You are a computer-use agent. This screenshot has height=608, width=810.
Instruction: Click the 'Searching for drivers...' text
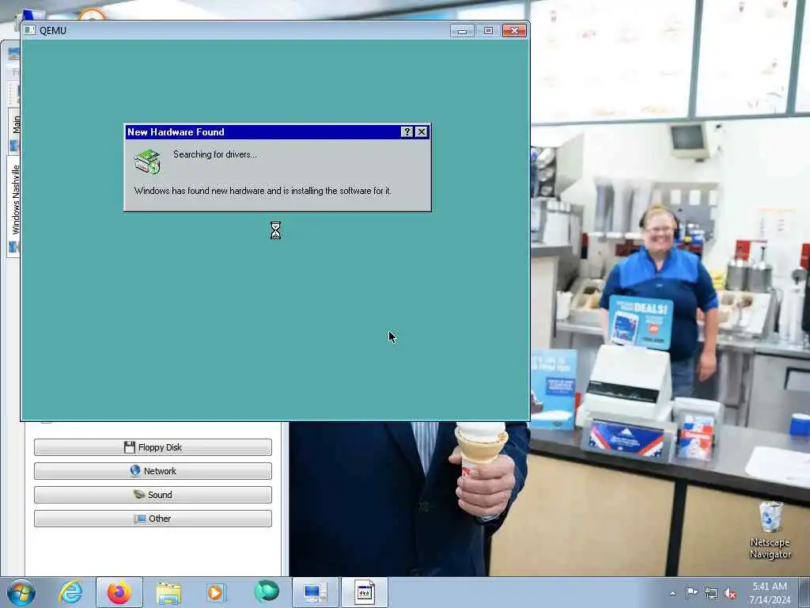click(x=215, y=154)
